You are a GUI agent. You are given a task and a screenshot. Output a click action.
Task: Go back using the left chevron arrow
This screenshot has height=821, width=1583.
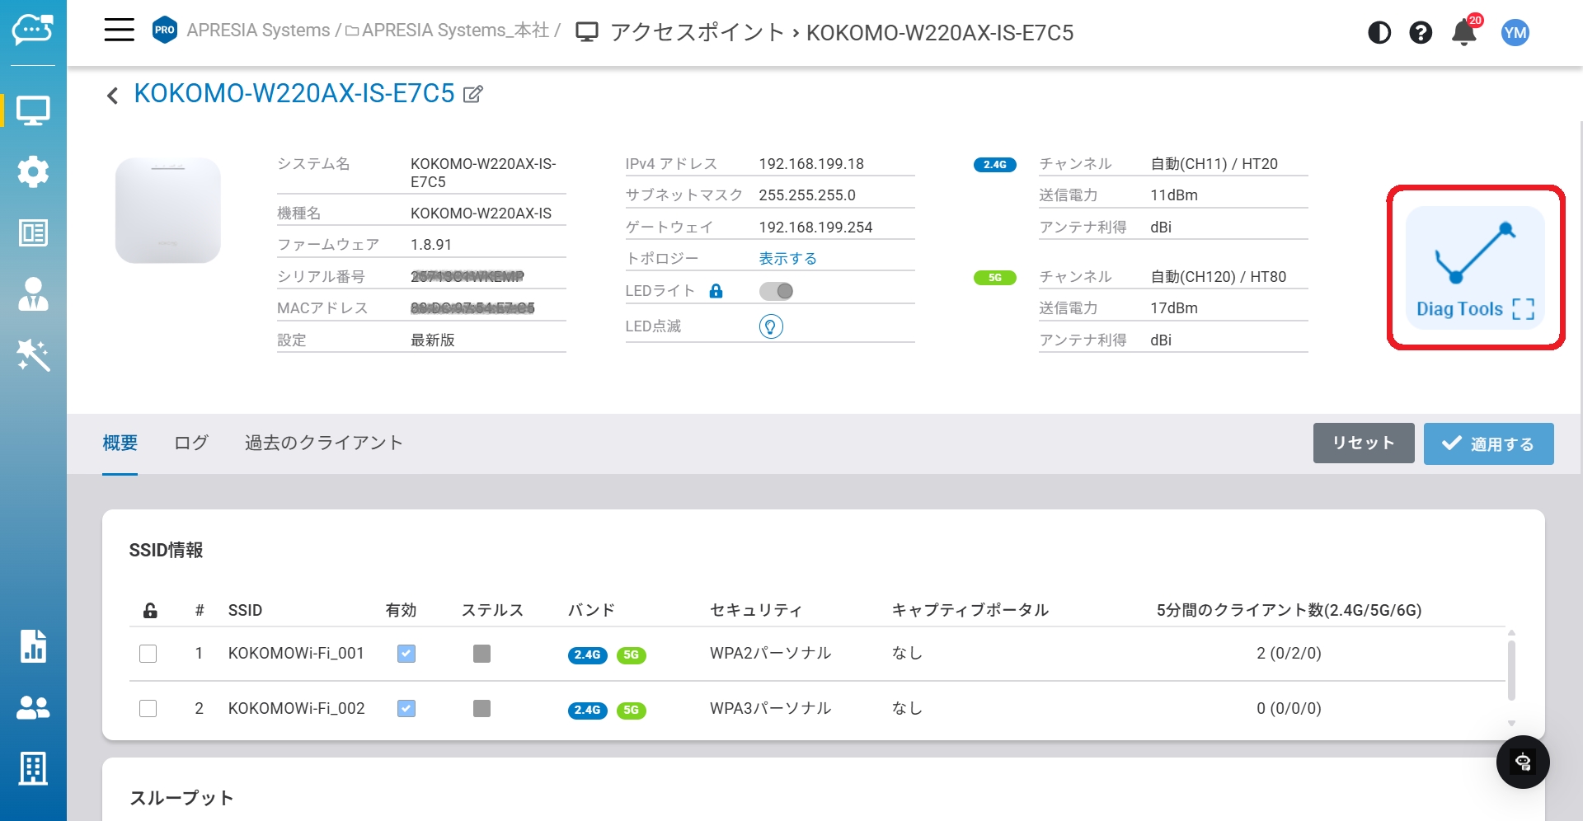[x=113, y=96]
